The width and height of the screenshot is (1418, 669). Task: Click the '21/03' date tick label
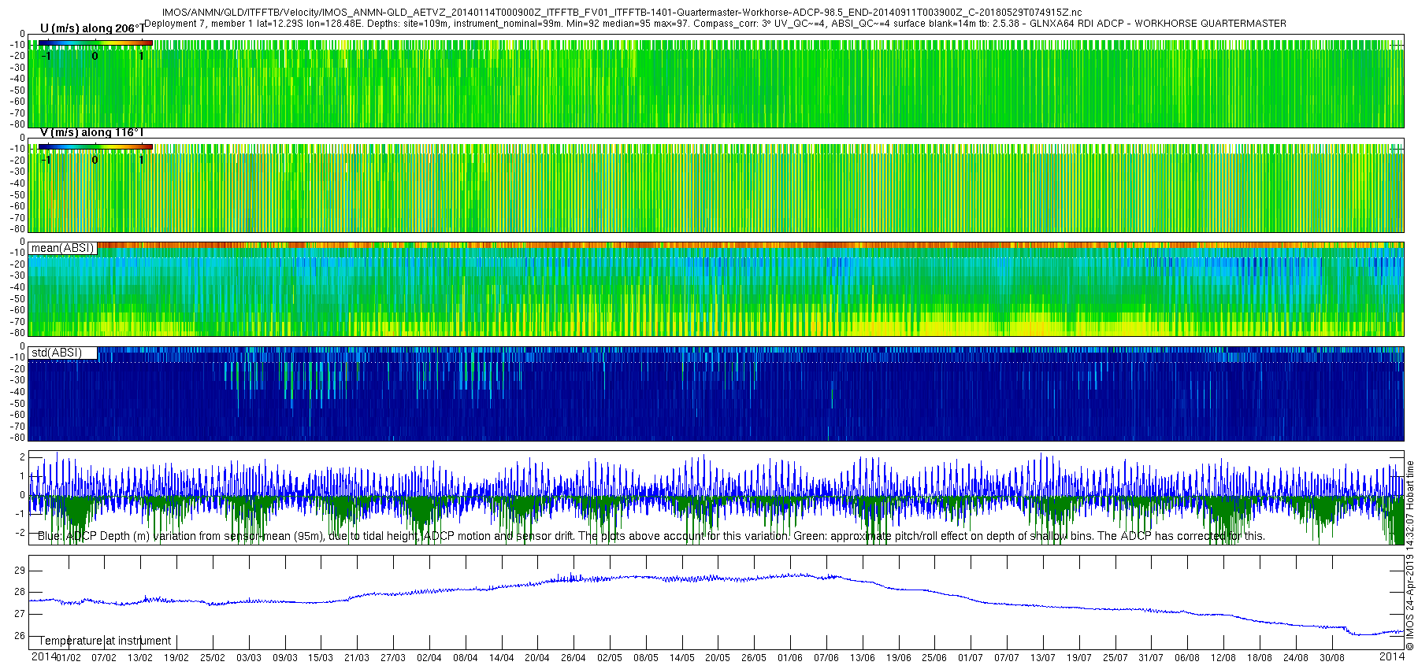(x=357, y=658)
